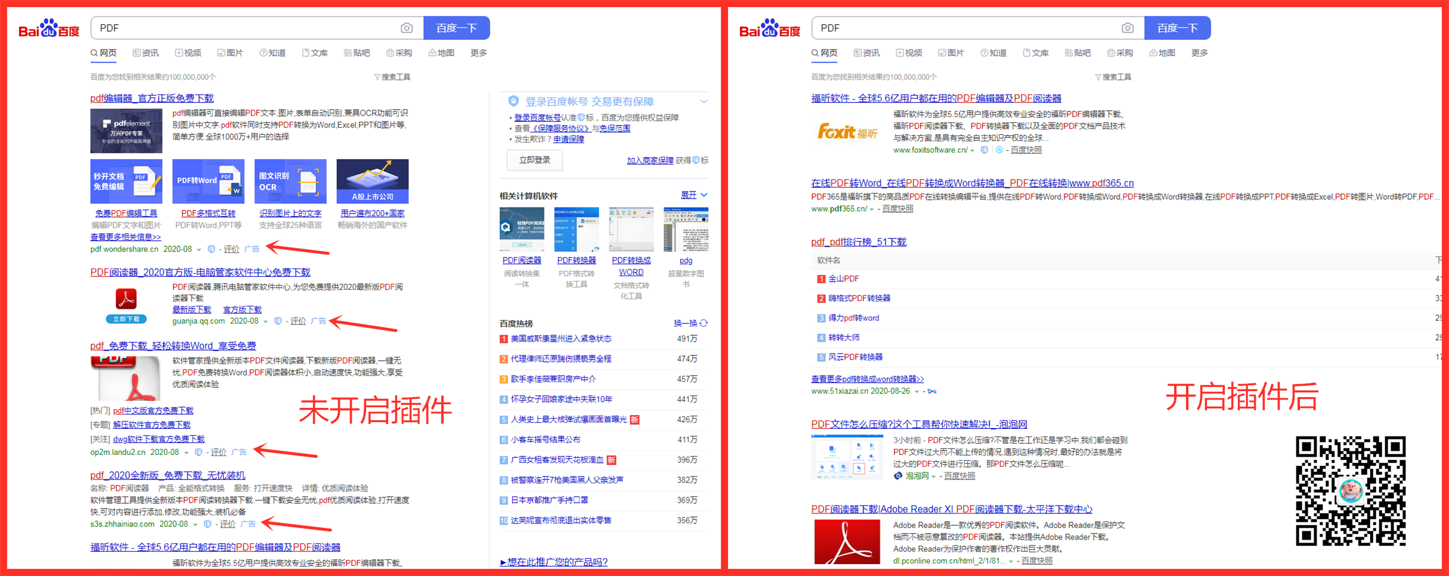Click hot search item 日本京都推广手持口罩
Image resolution: width=1449 pixels, height=576 pixels.
click(x=549, y=500)
